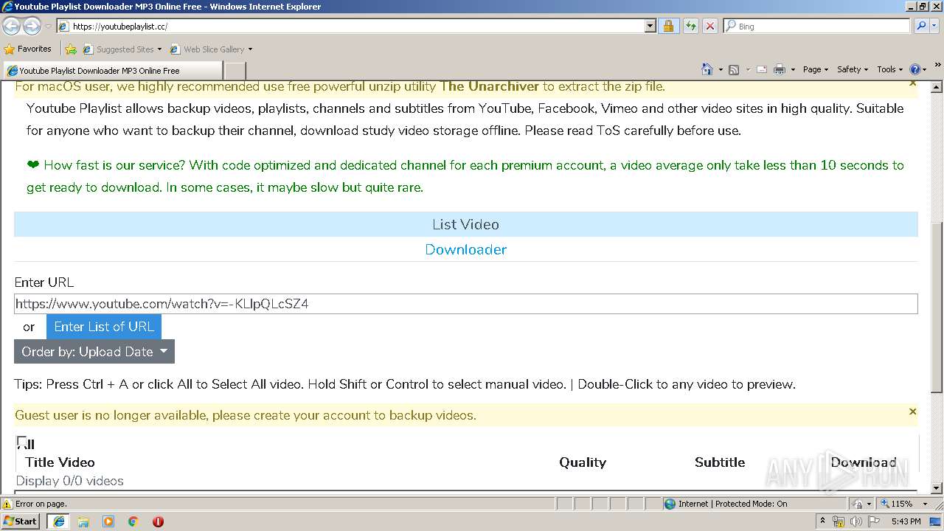This screenshot has width=944, height=531.
Task: Click the Quality column header
Action: tap(583, 462)
